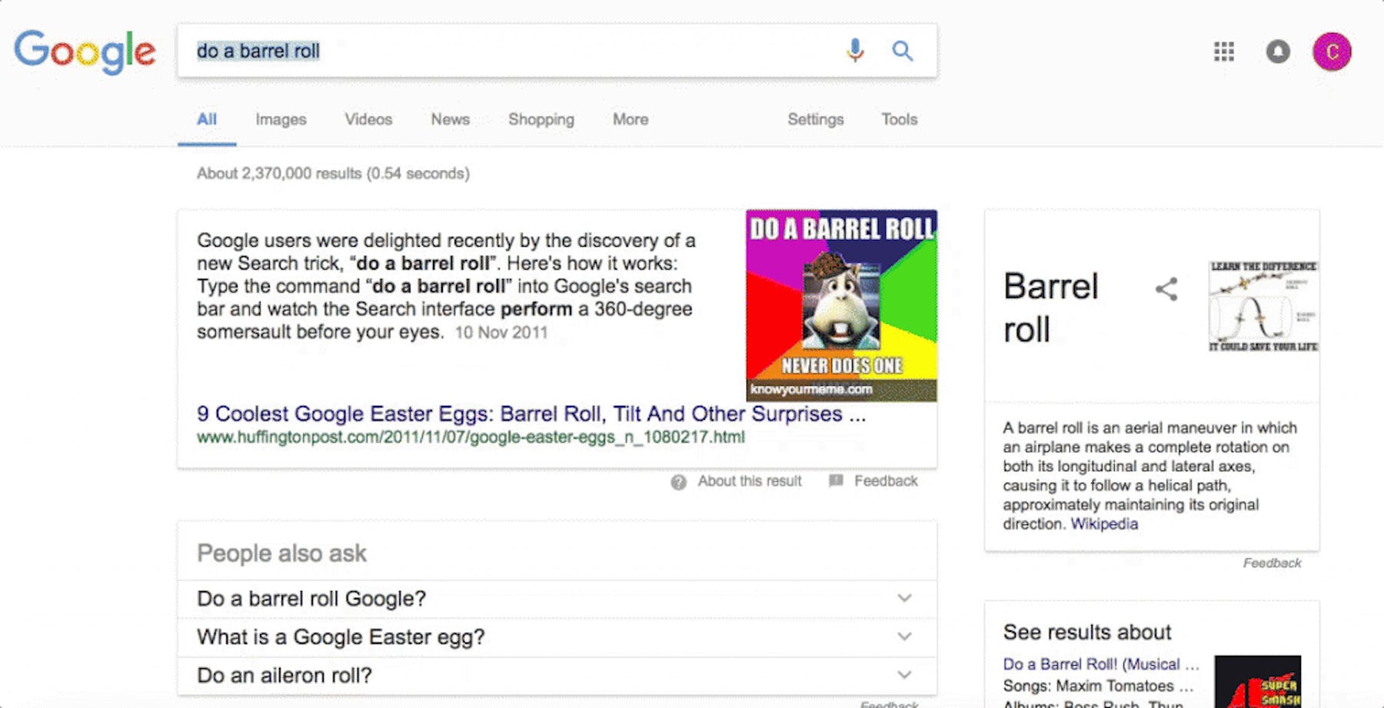Open the barrel roll diagram thumbnail
The height and width of the screenshot is (708, 1384).
tap(1263, 306)
